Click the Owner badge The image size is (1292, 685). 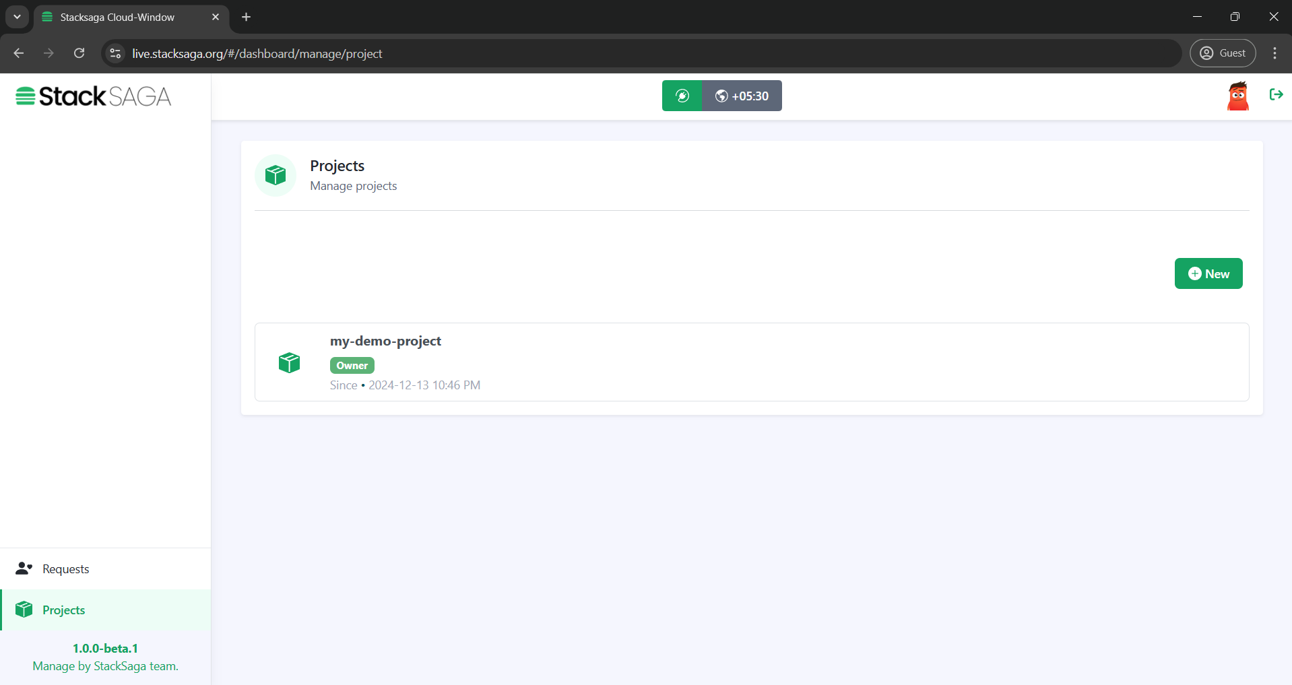(352, 365)
